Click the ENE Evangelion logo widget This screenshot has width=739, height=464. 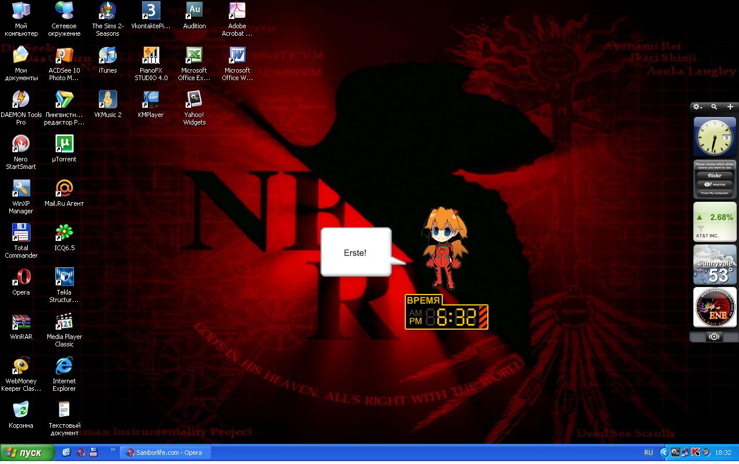click(x=715, y=307)
